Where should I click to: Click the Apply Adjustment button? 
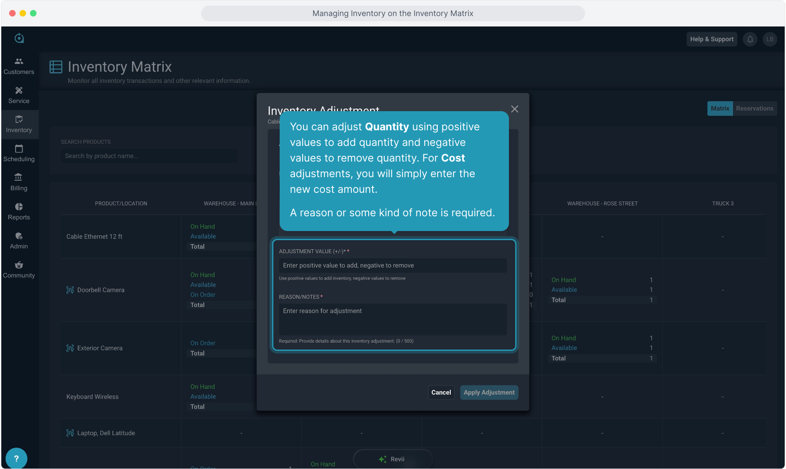click(489, 393)
